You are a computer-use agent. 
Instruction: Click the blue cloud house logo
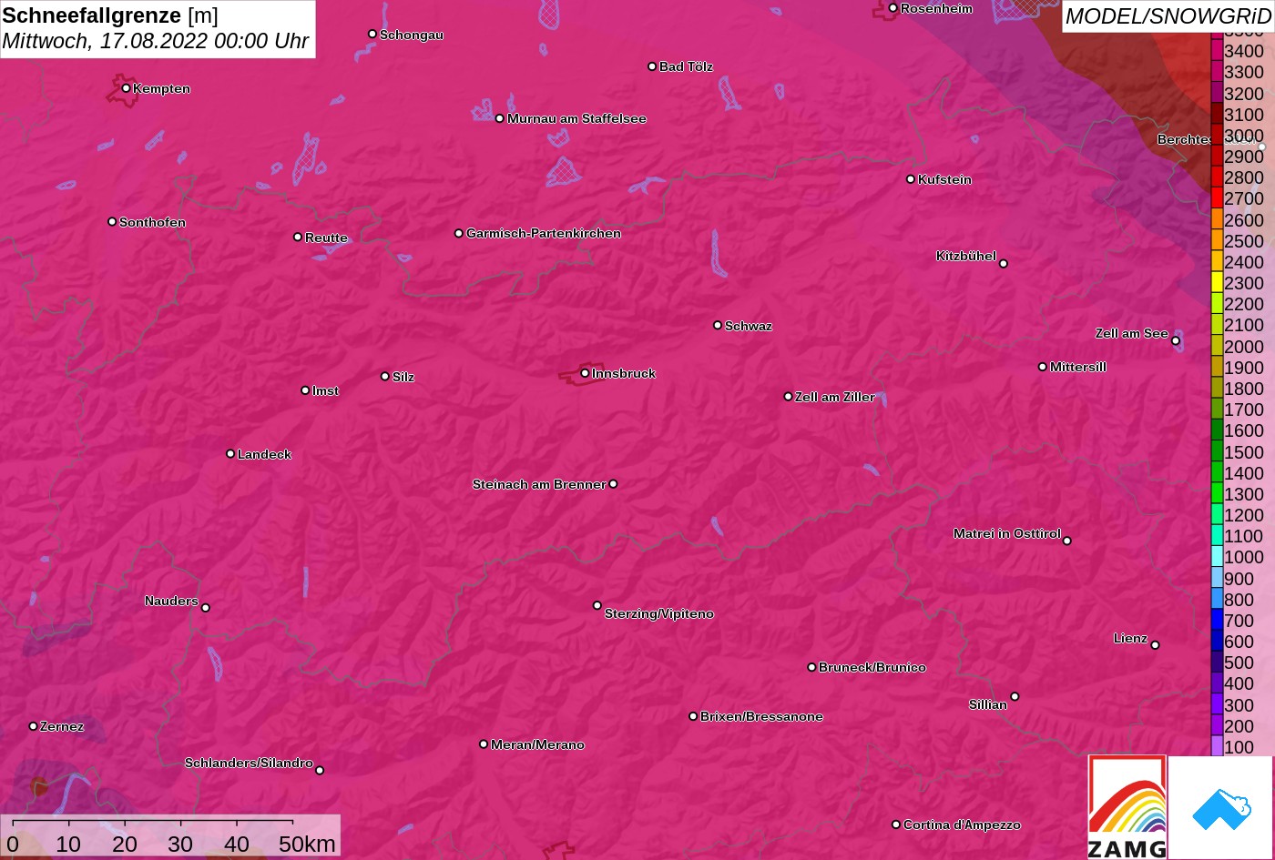pos(1220,807)
